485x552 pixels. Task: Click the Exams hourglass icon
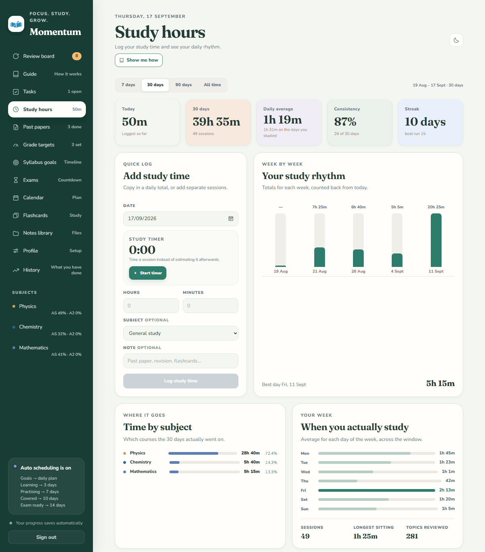click(x=16, y=180)
